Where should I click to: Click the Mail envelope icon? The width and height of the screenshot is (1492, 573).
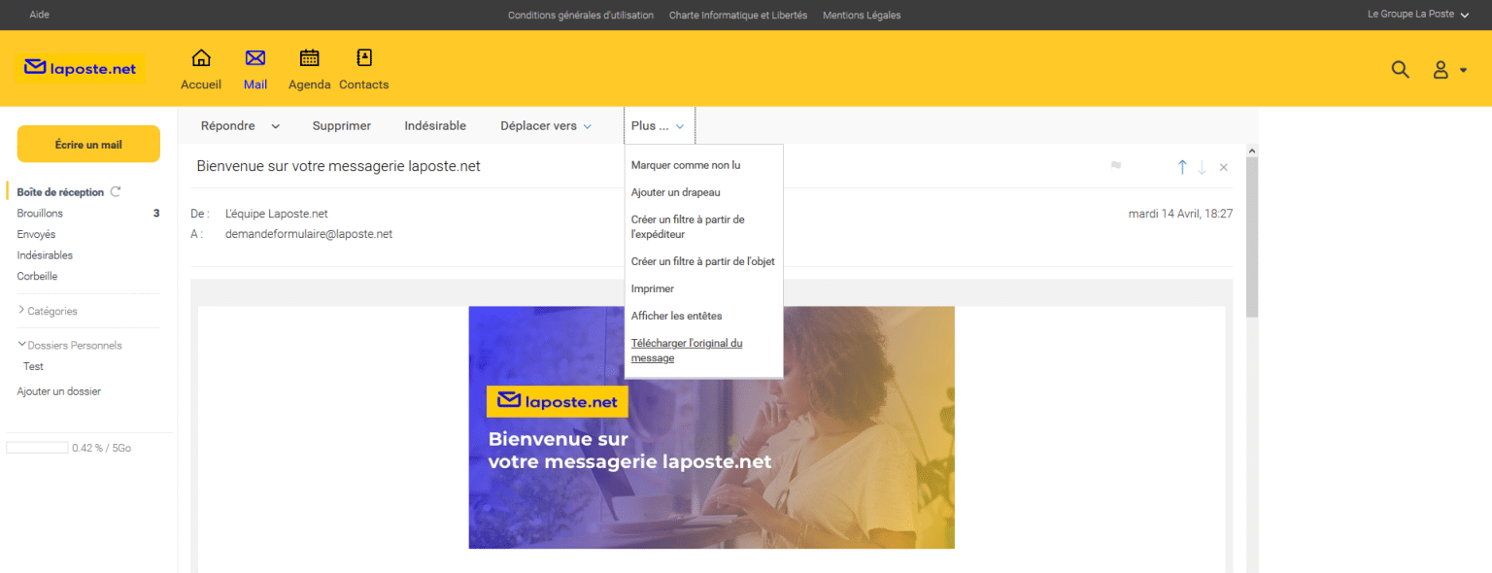pos(255,58)
